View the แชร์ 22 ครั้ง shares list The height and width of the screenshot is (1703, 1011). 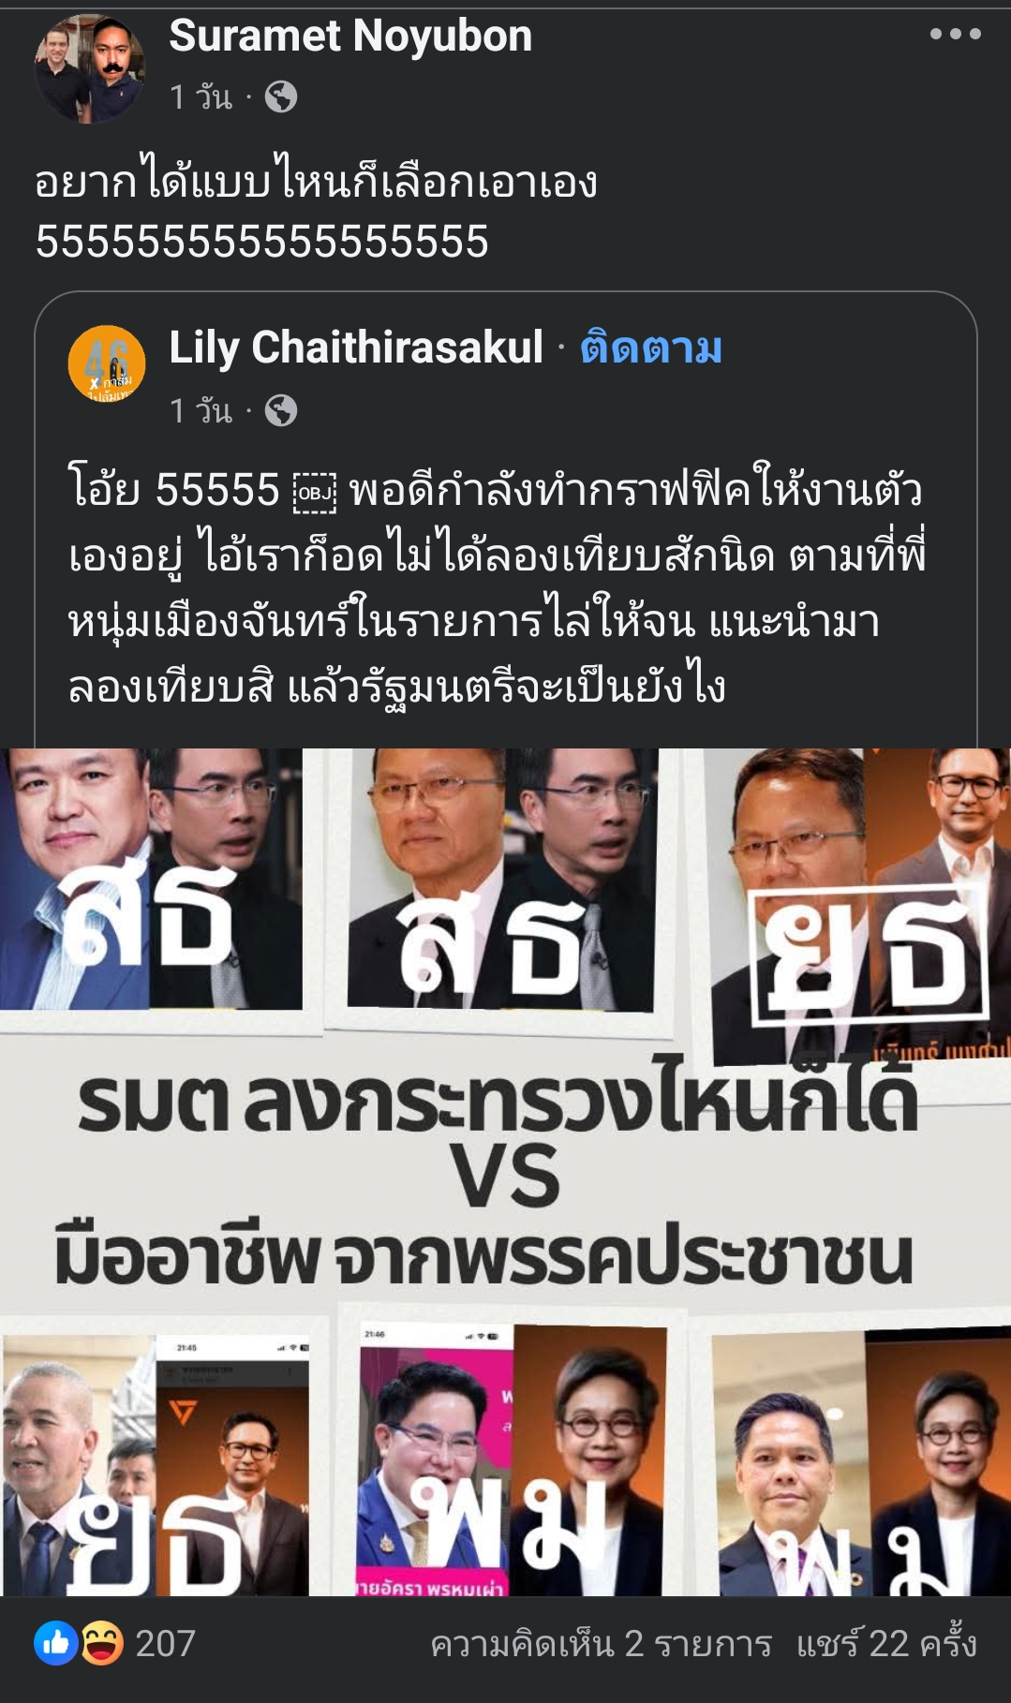coord(886,1644)
